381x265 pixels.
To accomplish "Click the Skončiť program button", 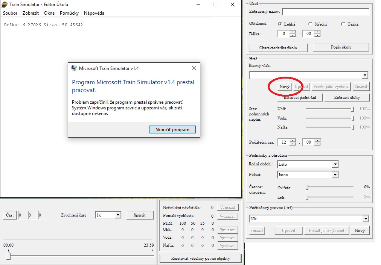I will (172, 130).
